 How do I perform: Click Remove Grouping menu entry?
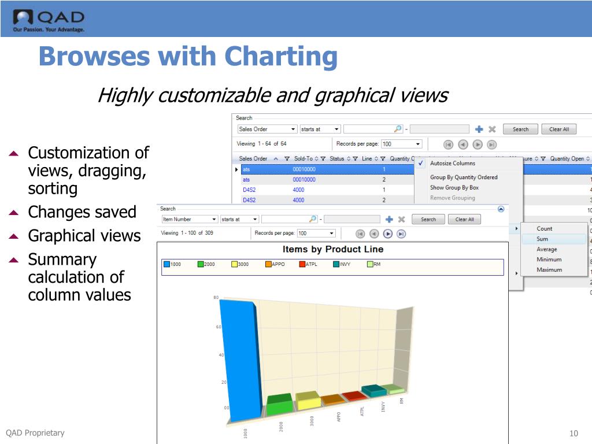click(x=452, y=198)
